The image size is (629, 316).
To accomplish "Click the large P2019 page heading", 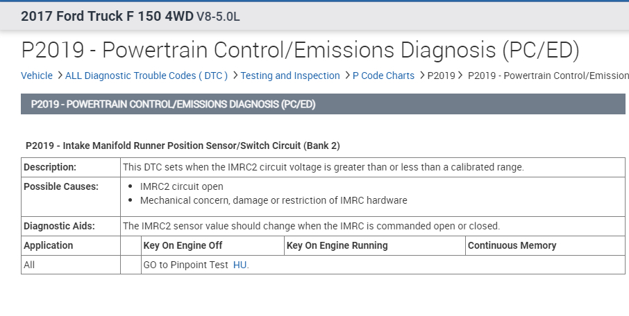I will coord(300,50).
